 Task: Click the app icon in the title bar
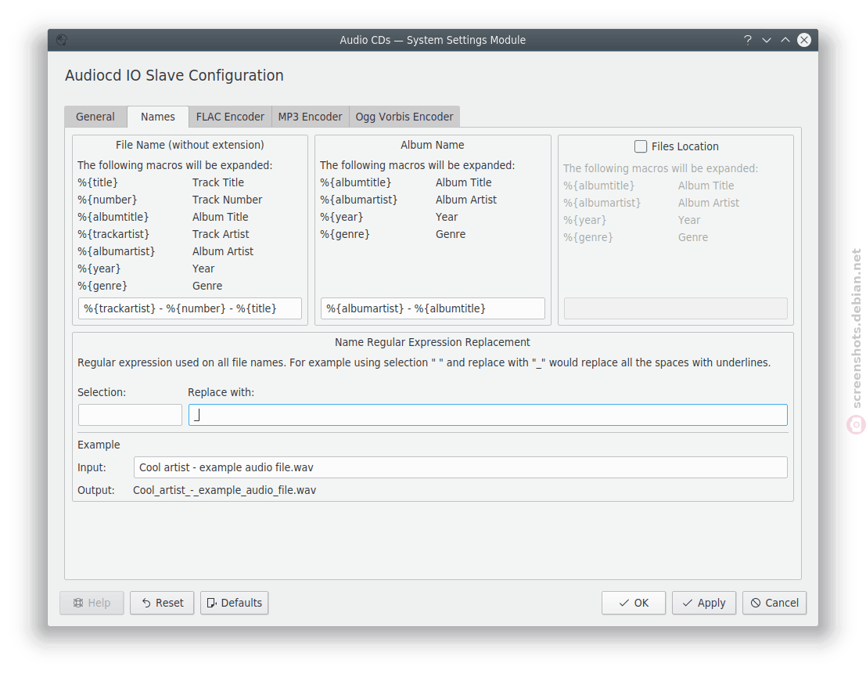point(62,40)
